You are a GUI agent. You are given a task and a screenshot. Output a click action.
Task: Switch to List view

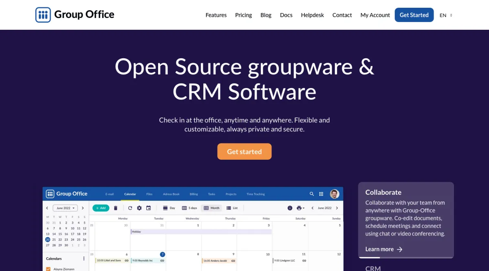pos(232,208)
